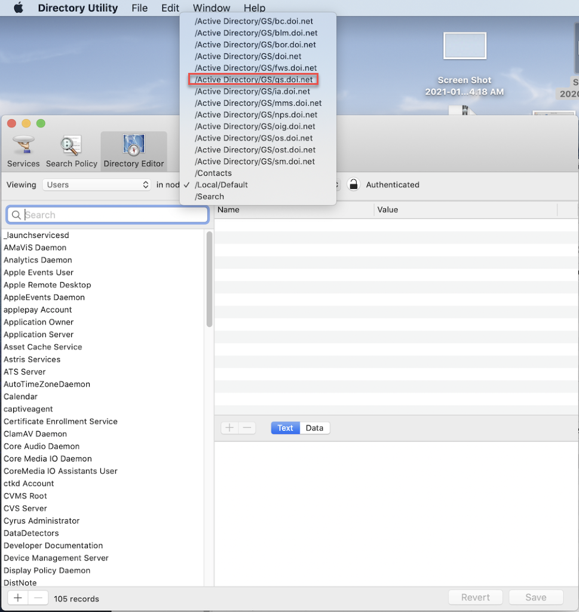Viewport: 579px width, 612px height.
Task: Open the Edit menu
Action: (170, 8)
